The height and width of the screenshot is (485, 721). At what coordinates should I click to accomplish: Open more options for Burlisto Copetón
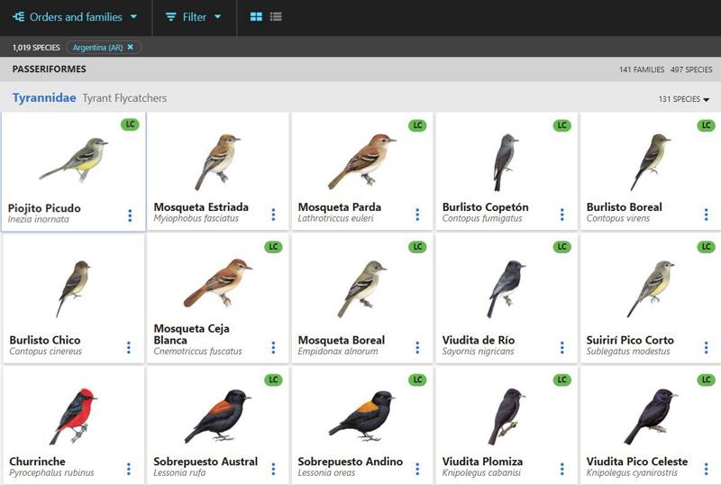[562, 215]
